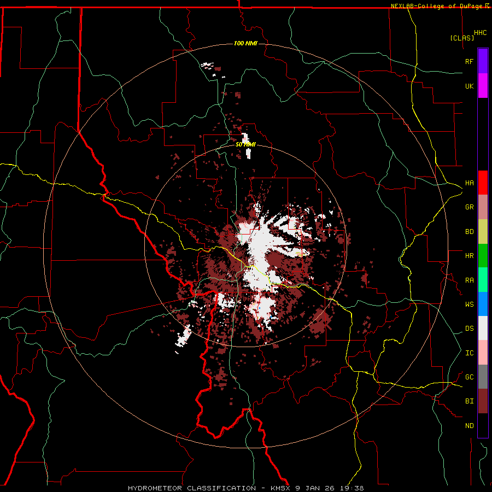Click the IC legend label
This screenshot has width=492, height=492.
[x=469, y=353]
